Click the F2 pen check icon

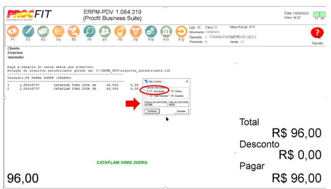(x=28, y=31)
